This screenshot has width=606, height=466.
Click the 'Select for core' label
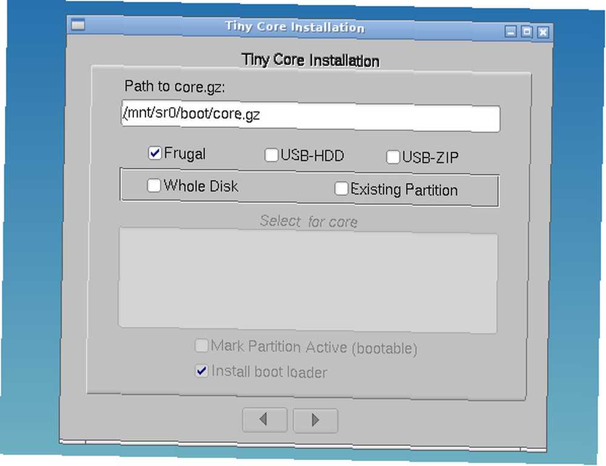[x=309, y=221]
